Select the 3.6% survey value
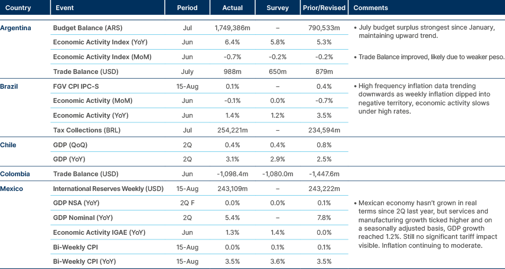505x269 pixels. (278, 261)
